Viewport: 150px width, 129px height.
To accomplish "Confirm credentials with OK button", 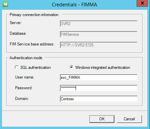I will [102, 119].
